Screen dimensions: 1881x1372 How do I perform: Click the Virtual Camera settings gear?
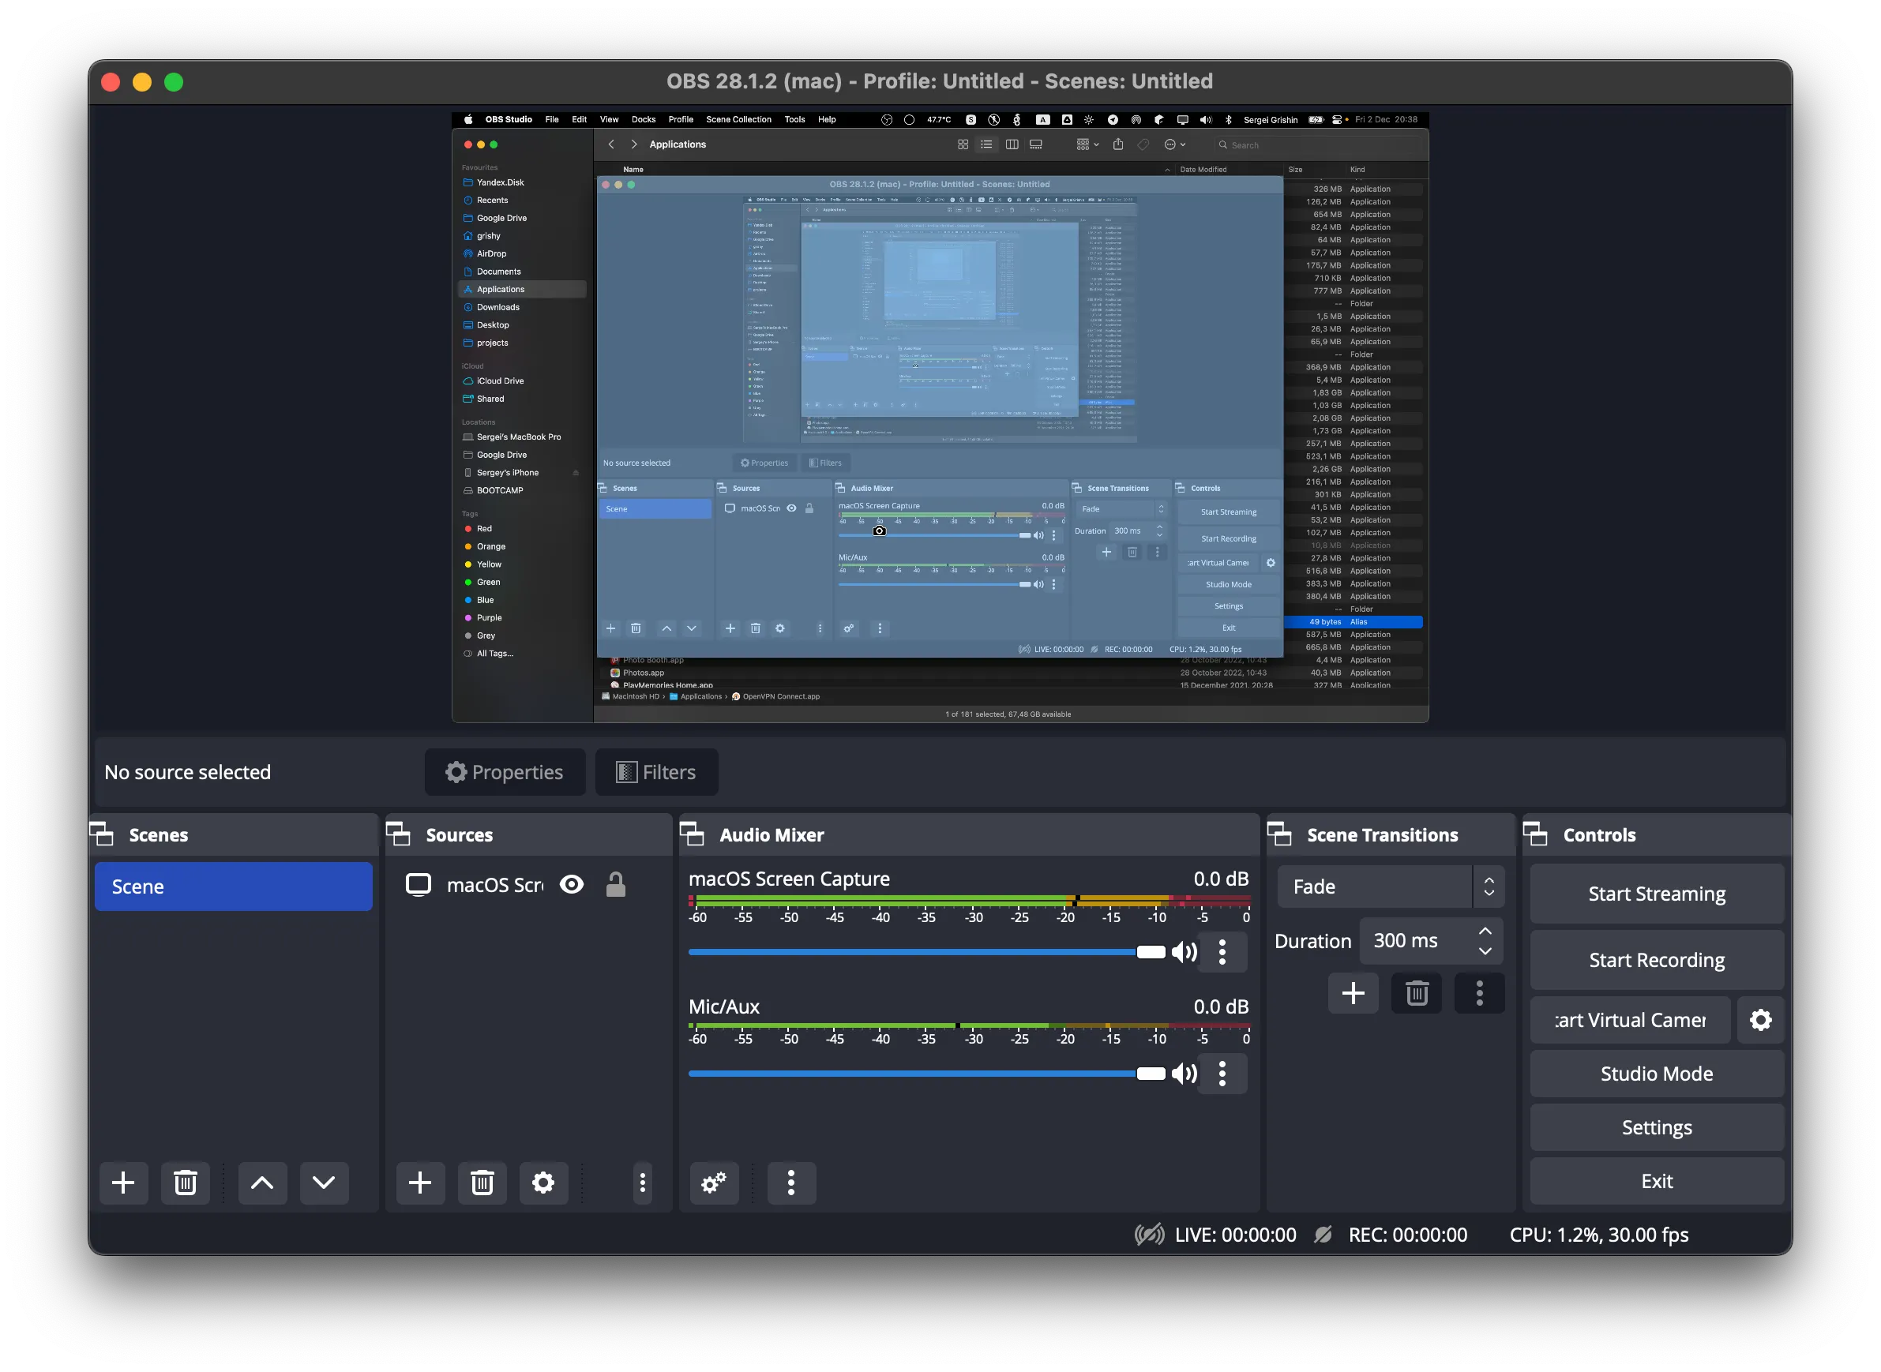1760,1020
